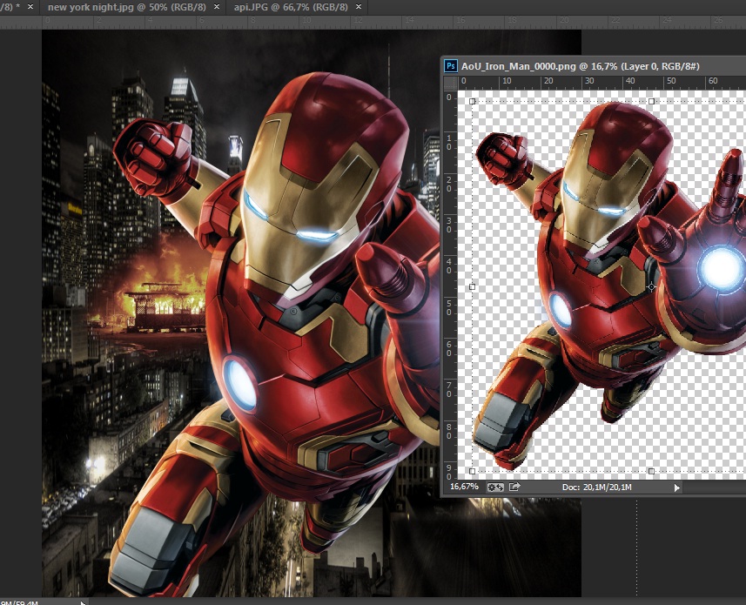The height and width of the screenshot is (605, 746).
Task: Click the bottom-left transform handle
Action: pyautogui.click(x=473, y=471)
